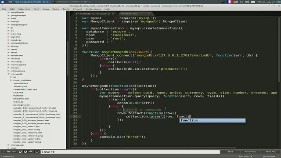Open single_doc_remove.png in sidebar
Image resolution: width=281 pixels, height=158 pixels.
(x=28, y=136)
